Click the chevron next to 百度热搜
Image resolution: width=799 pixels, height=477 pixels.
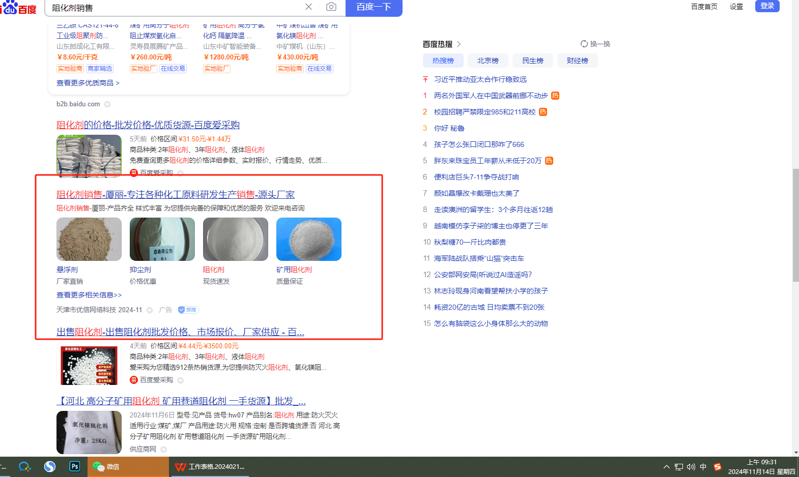tap(459, 44)
